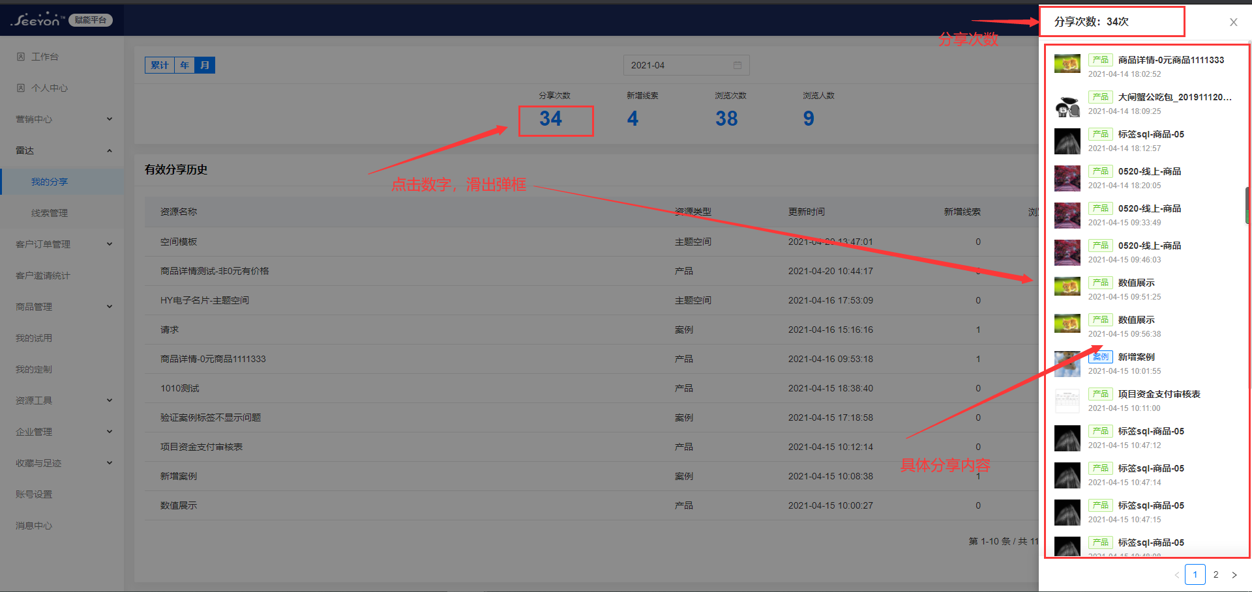Click 0520-线上-商品 shared at 09:33:49
The image size is (1252, 592).
[x=1150, y=208]
